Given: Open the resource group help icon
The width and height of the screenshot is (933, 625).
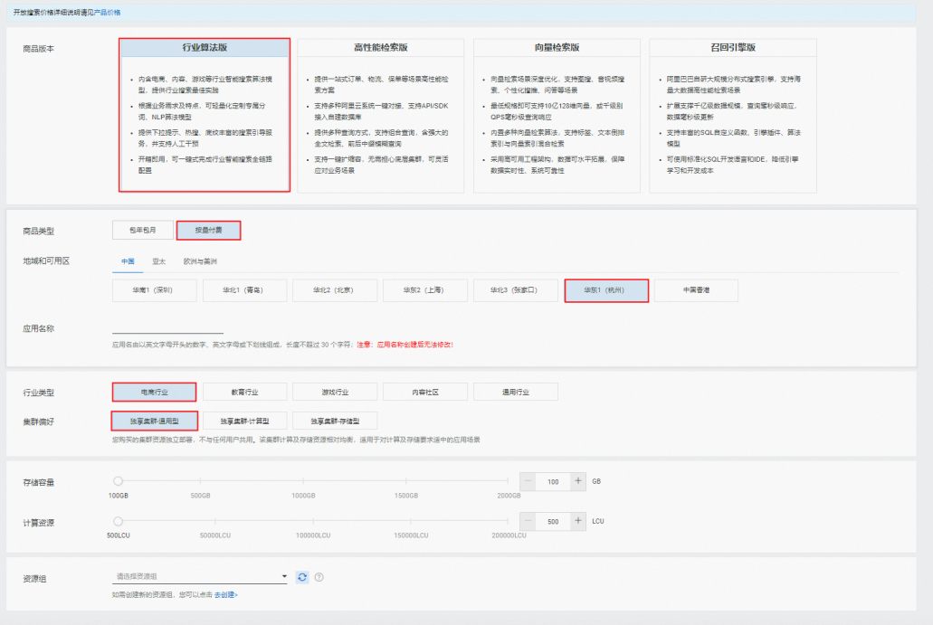Looking at the screenshot, I should [319, 577].
